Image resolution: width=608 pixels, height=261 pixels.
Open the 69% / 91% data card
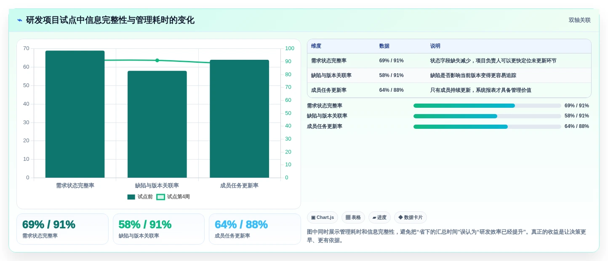click(x=62, y=229)
